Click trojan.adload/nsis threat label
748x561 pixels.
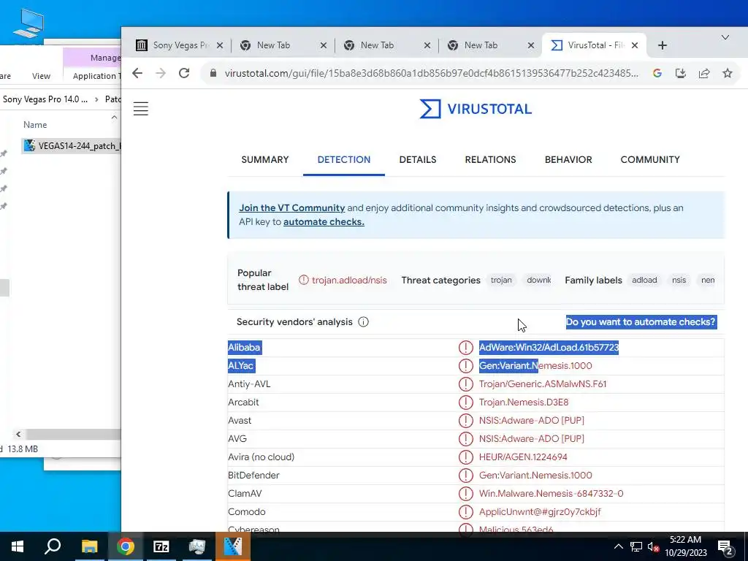point(349,280)
